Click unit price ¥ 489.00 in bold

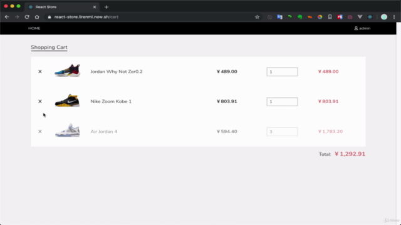(x=227, y=72)
